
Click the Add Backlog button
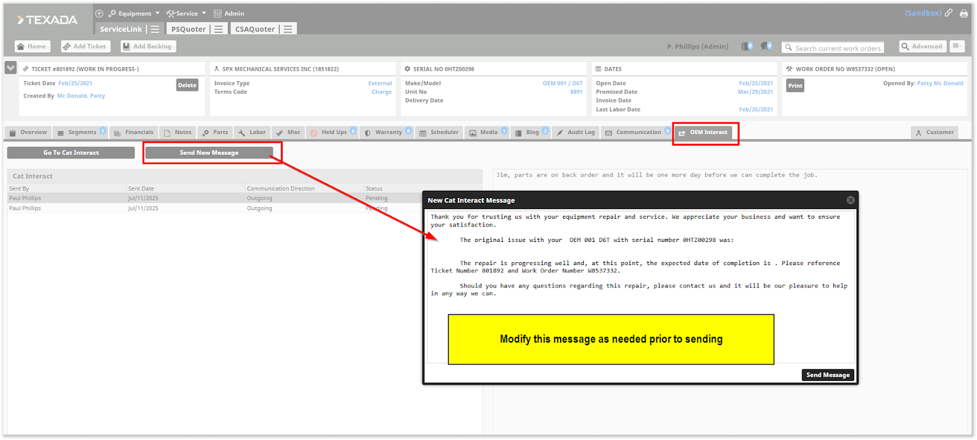(148, 46)
